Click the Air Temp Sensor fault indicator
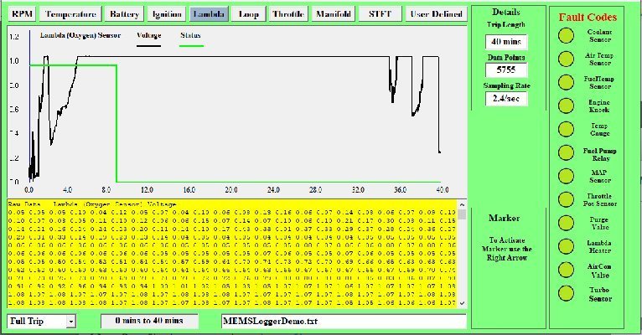The width and height of the screenshot is (642, 335). tap(567, 59)
